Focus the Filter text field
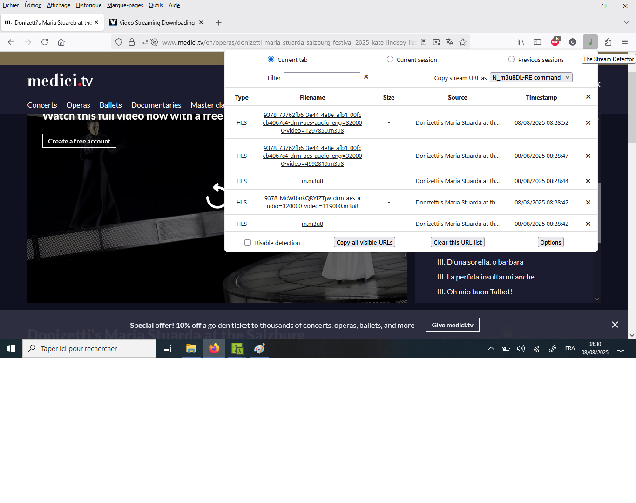636x503 pixels. [x=322, y=77]
